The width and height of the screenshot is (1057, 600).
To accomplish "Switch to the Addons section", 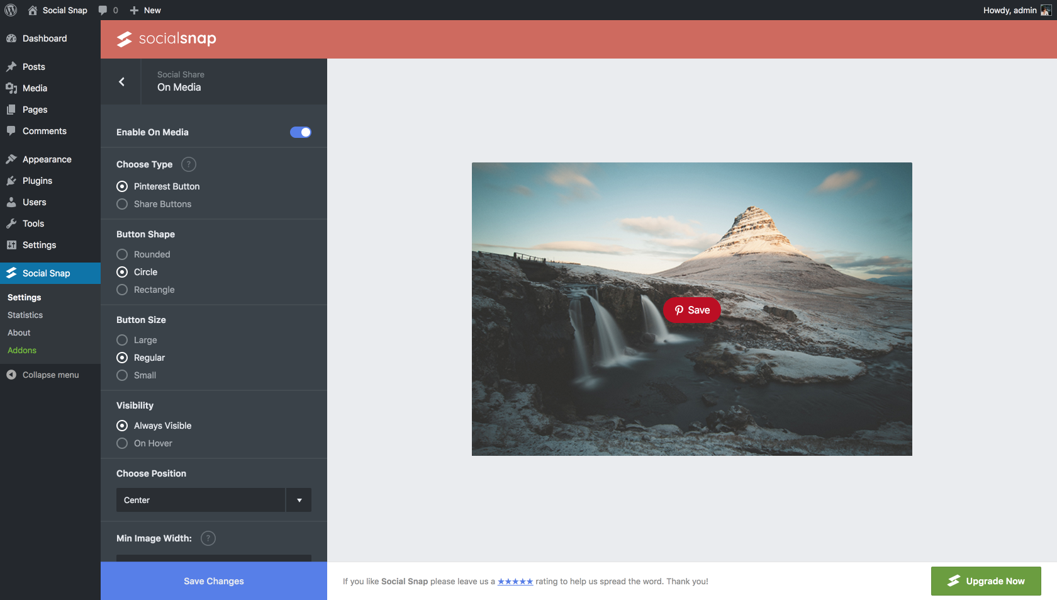I will click(22, 350).
